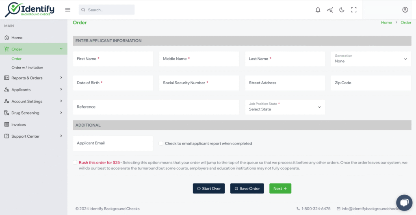Viewport: 416px width, 215px height.
Task: Expand the Drug Screening sidebar section
Action: pyautogui.click(x=33, y=113)
